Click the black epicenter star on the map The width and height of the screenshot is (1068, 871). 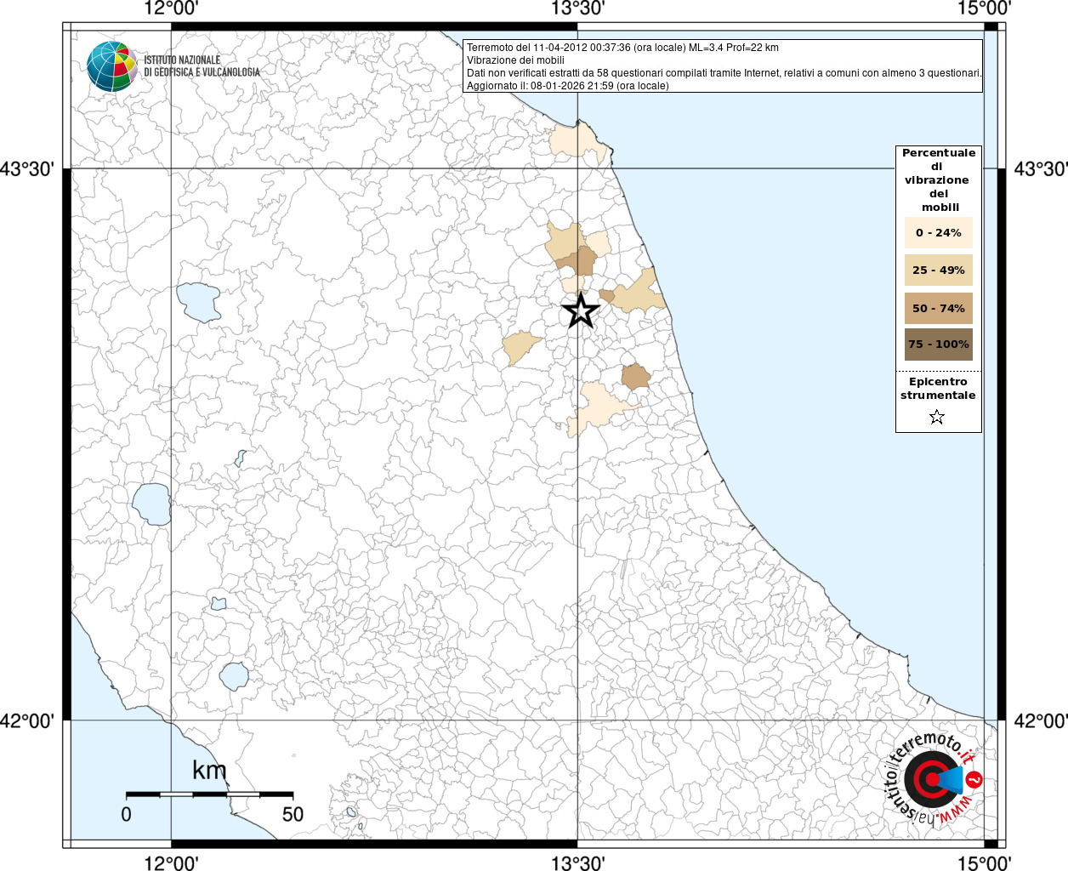[x=580, y=311]
